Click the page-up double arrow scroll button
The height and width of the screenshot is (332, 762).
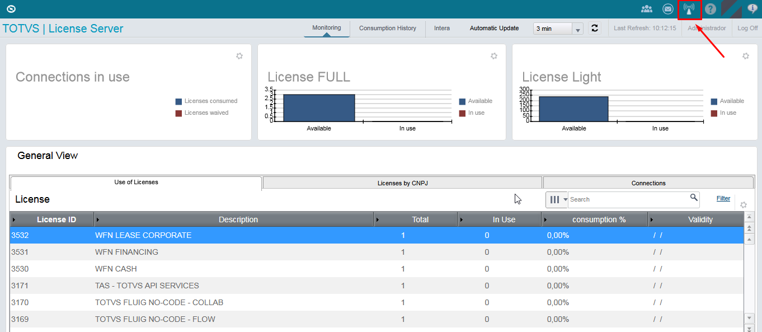pyautogui.click(x=750, y=228)
